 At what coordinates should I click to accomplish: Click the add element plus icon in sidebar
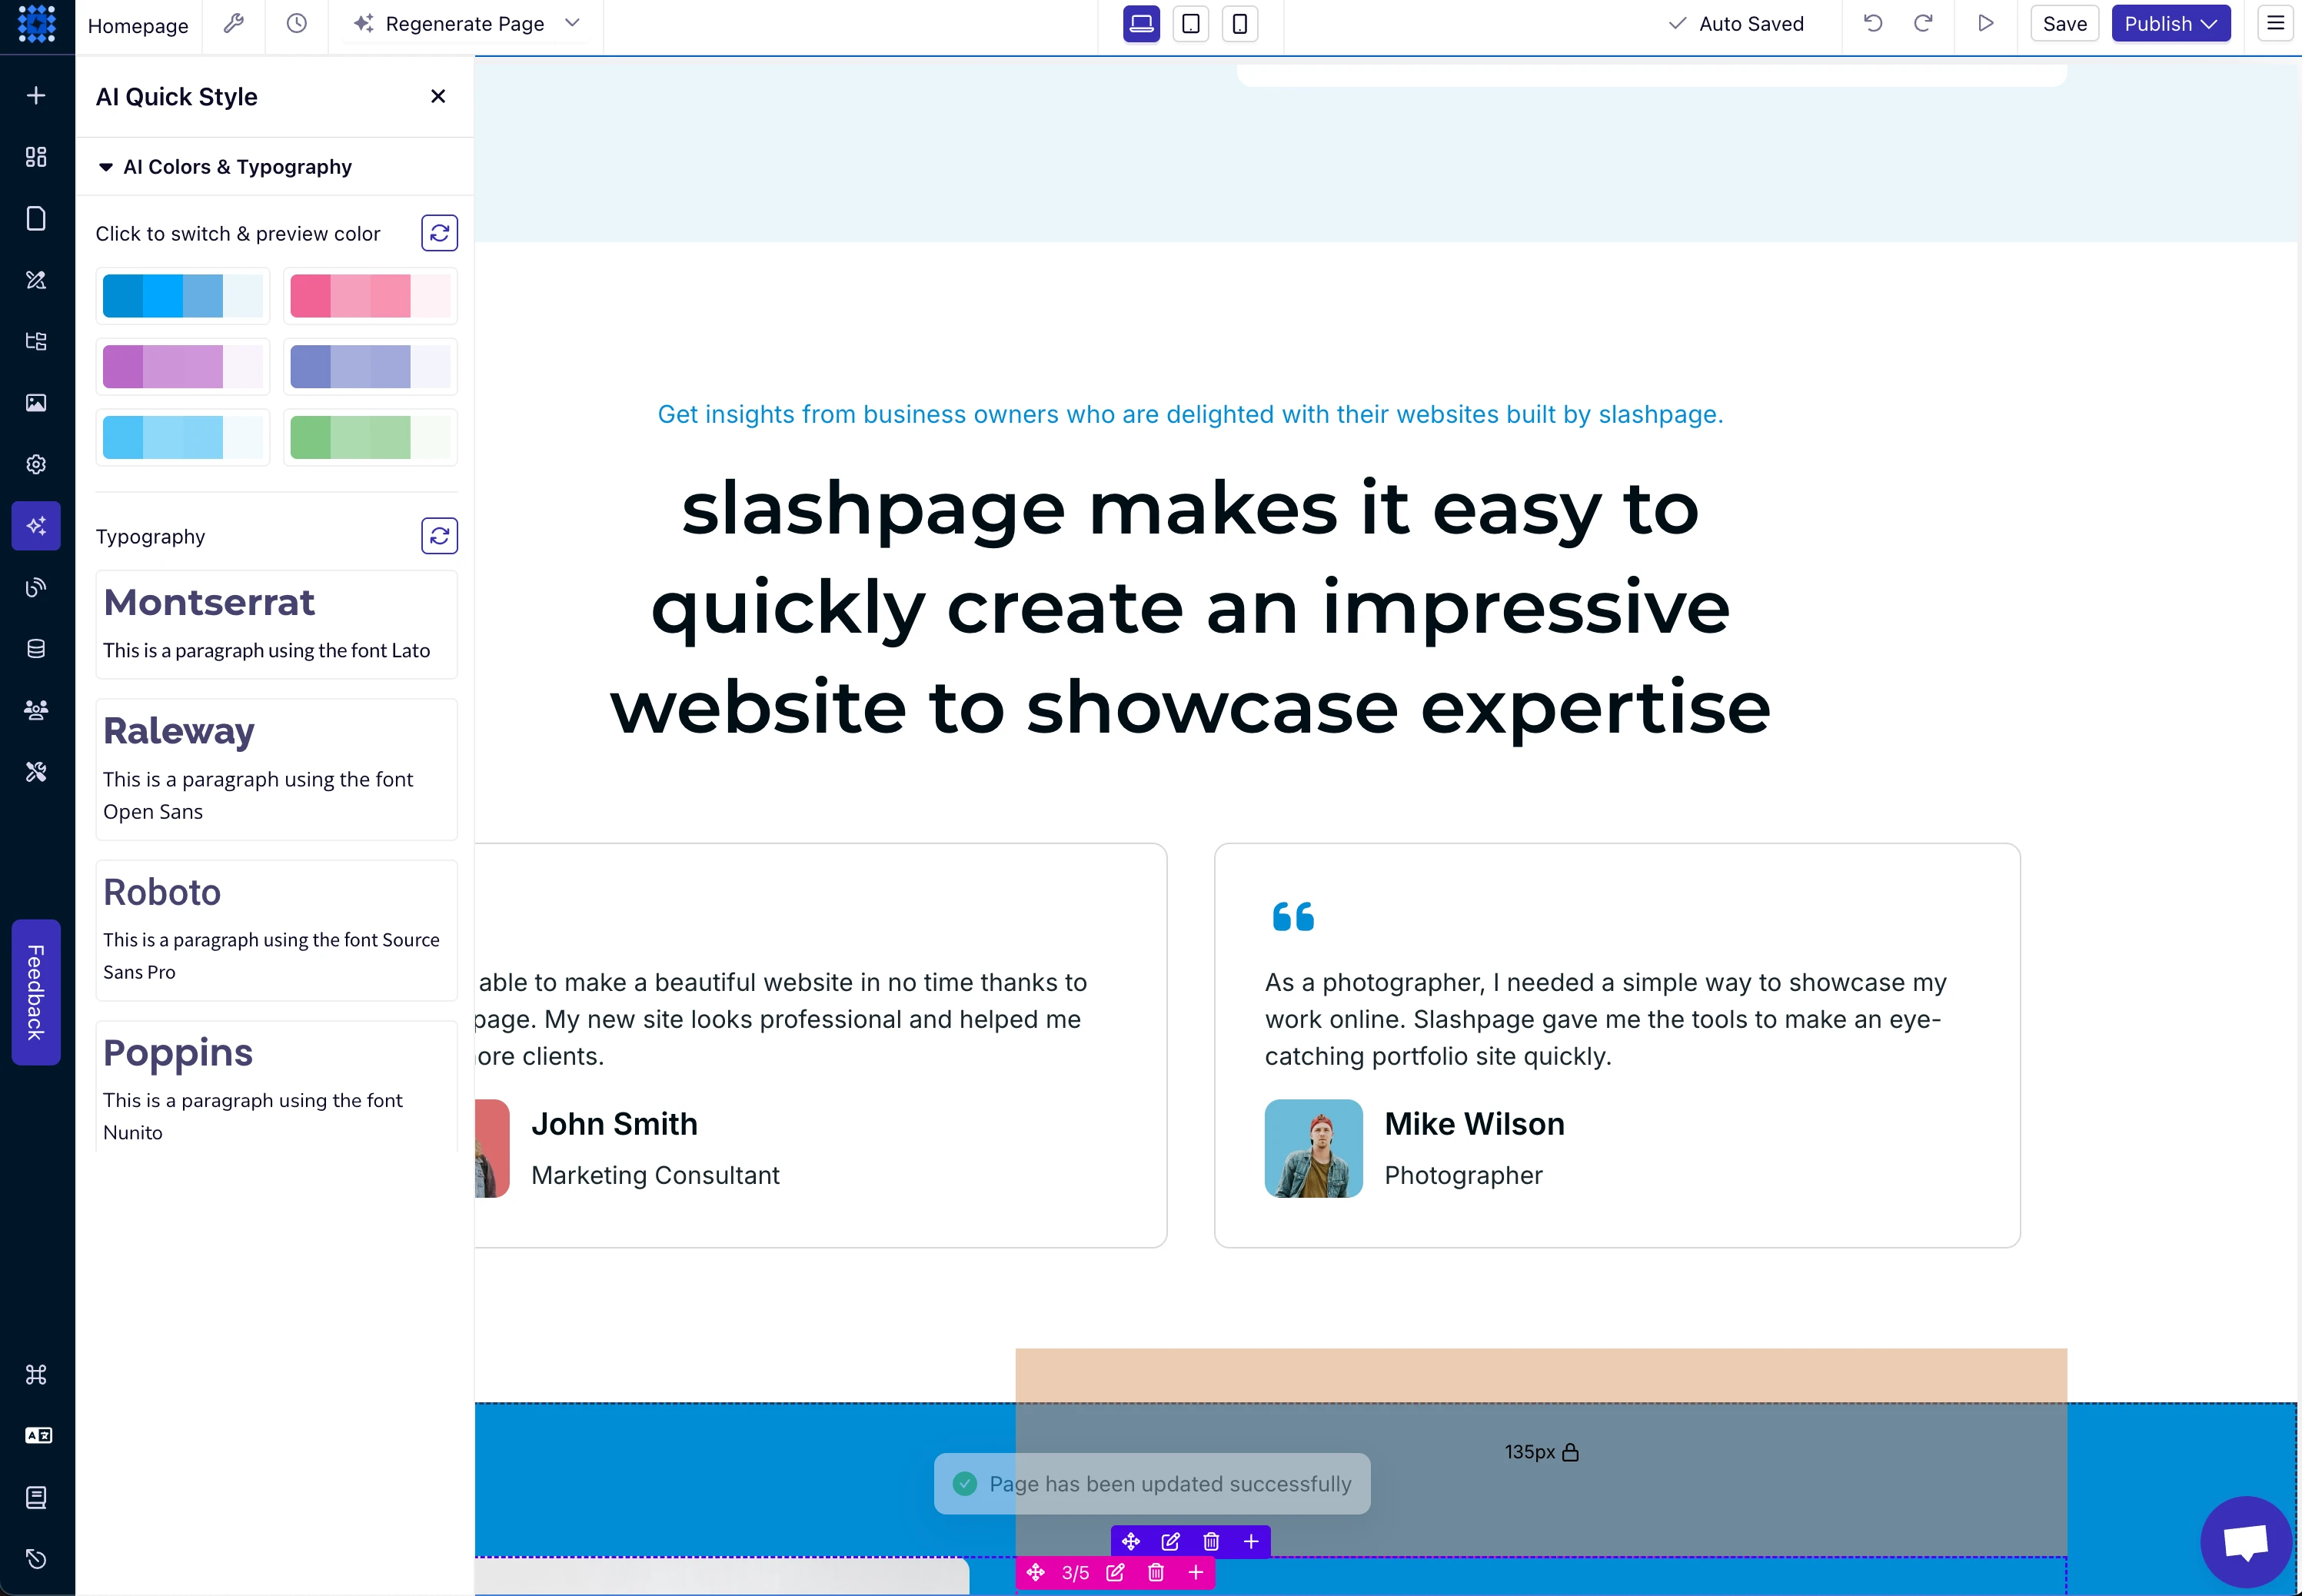(36, 95)
